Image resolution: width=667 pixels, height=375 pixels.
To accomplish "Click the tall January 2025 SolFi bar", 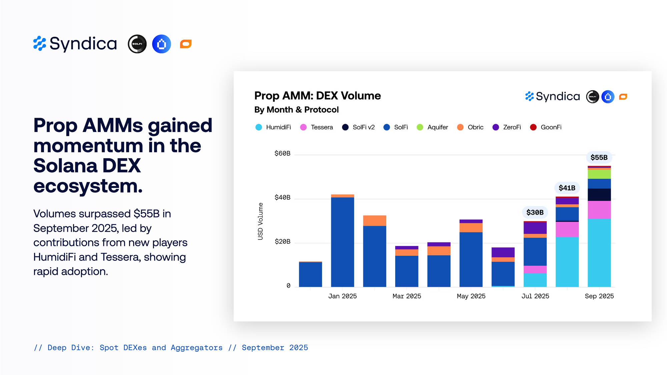I will click(343, 242).
